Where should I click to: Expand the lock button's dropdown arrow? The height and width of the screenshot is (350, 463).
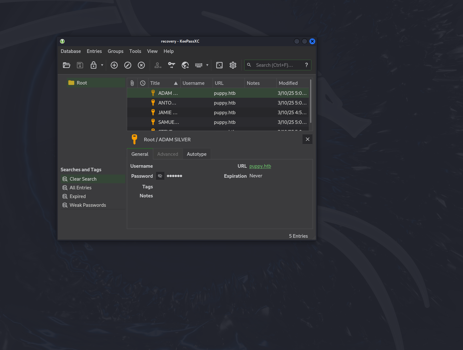[102, 65]
